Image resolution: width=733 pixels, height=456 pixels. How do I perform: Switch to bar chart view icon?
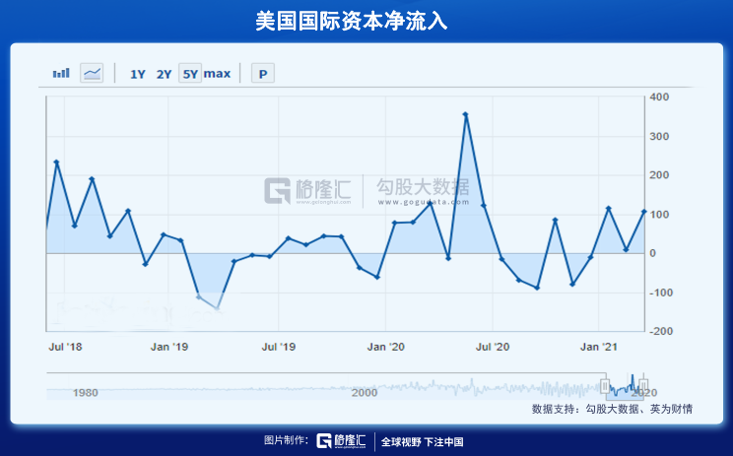click(x=61, y=73)
